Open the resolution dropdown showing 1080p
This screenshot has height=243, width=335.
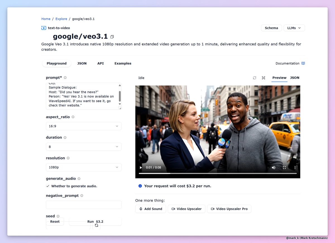point(84,167)
